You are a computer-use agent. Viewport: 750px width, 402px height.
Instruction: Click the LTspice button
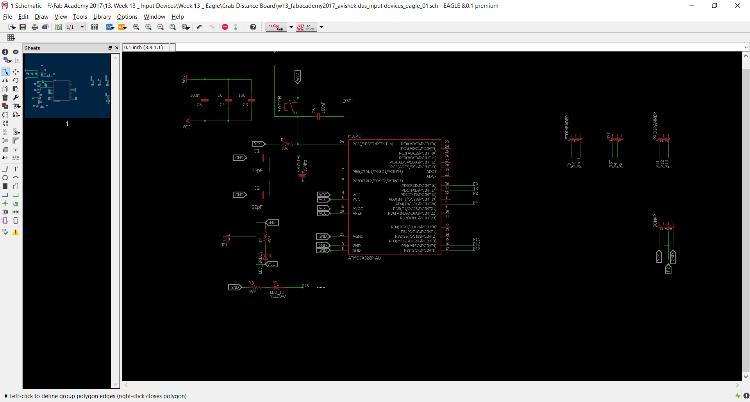(306, 27)
